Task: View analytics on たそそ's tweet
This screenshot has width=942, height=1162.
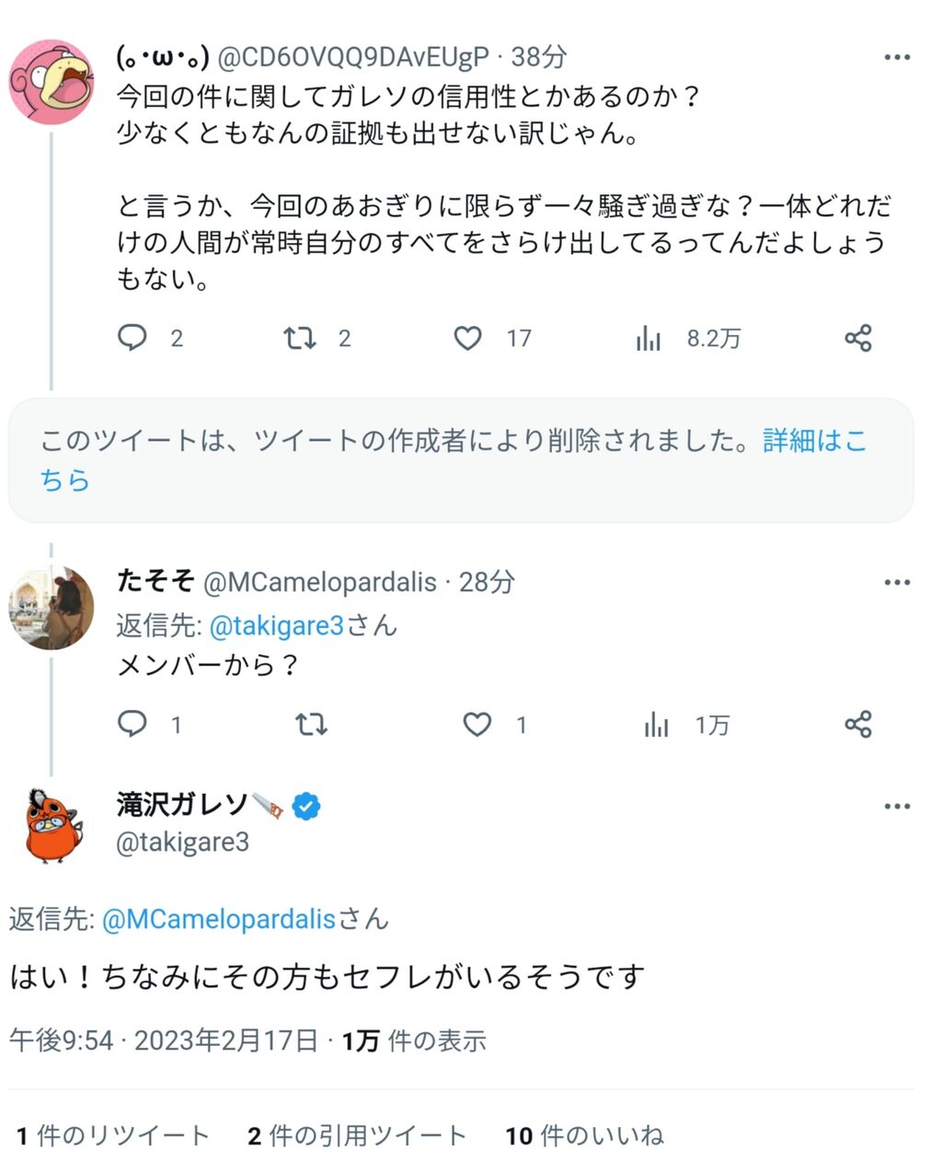Action: click(656, 726)
